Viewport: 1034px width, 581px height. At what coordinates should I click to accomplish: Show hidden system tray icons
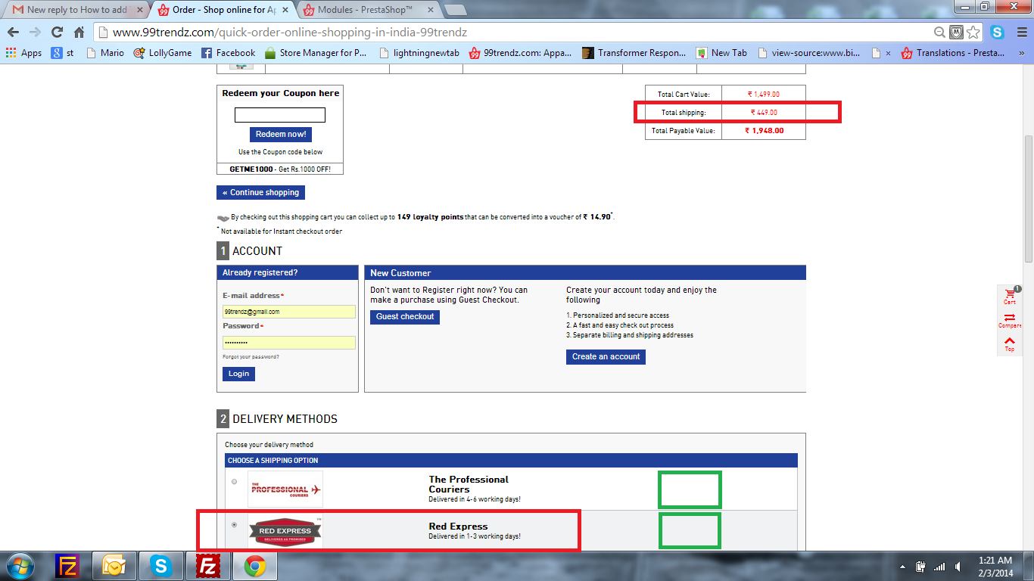(902, 567)
